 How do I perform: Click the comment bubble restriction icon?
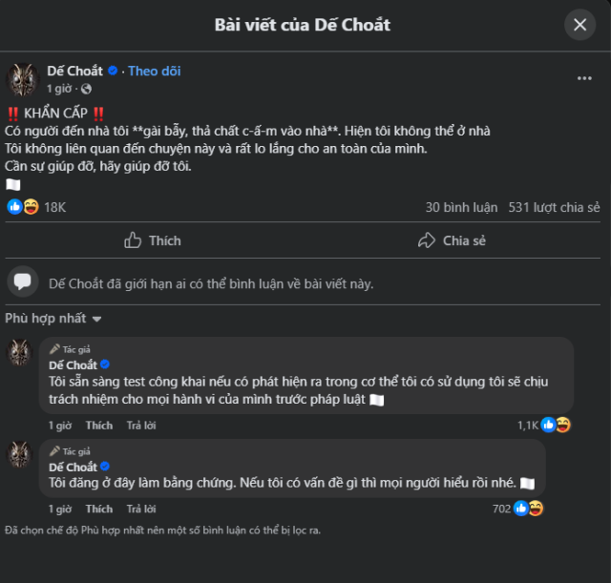pyautogui.click(x=24, y=282)
